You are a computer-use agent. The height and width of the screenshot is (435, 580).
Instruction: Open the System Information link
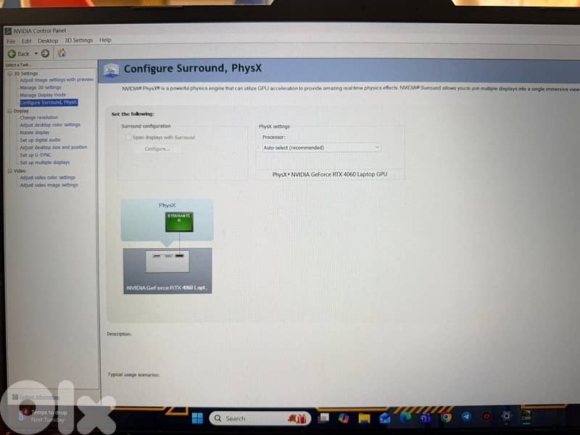click(x=38, y=397)
